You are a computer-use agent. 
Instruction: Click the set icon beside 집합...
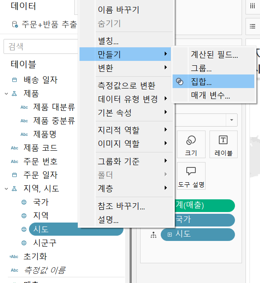[180, 81]
